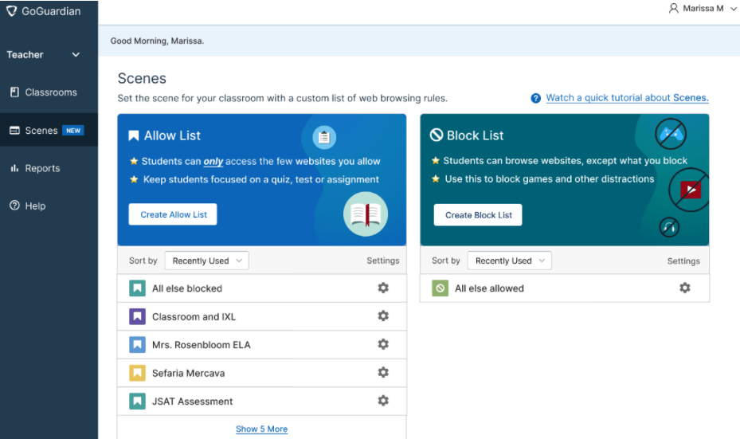Click the Marissa M user profile icon
The image size is (740, 439).
(x=673, y=9)
